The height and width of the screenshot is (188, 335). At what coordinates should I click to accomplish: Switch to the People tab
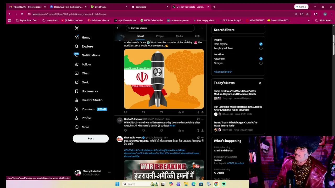pos(160,36)
